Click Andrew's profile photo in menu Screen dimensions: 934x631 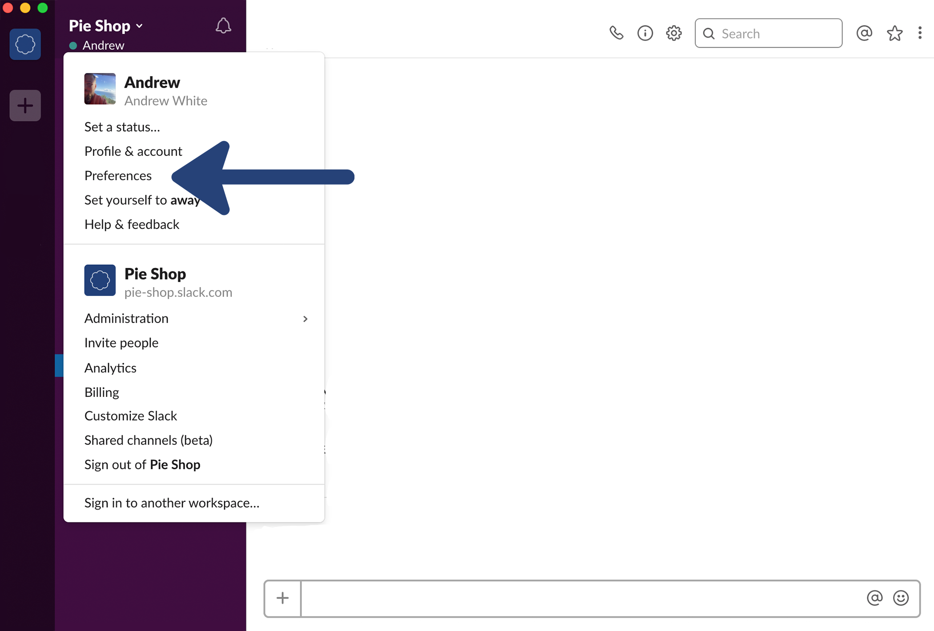click(x=100, y=89)
